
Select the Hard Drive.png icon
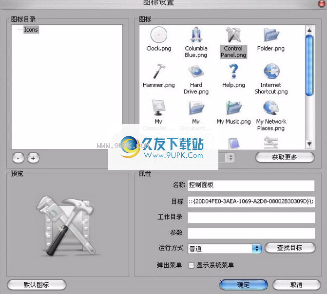coord(196,71)
